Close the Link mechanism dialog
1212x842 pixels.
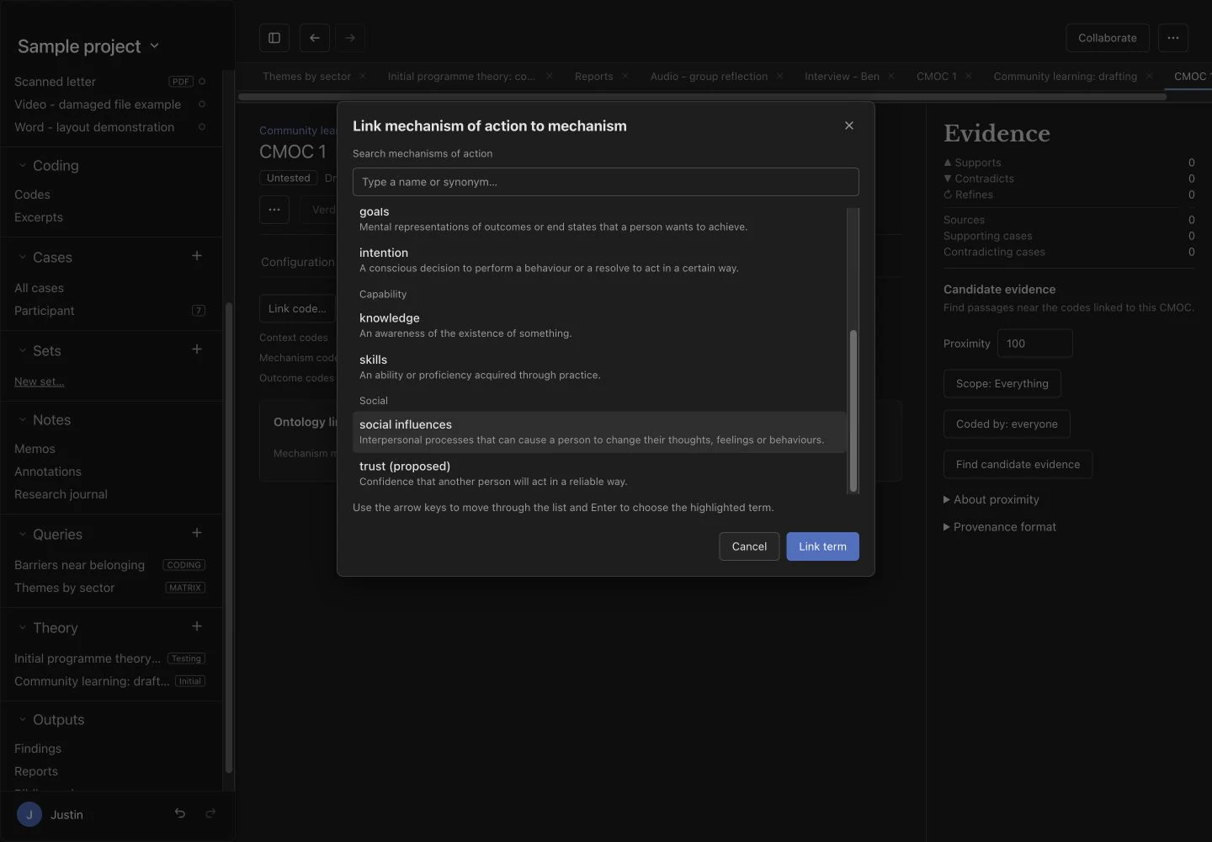pos(849,125)
